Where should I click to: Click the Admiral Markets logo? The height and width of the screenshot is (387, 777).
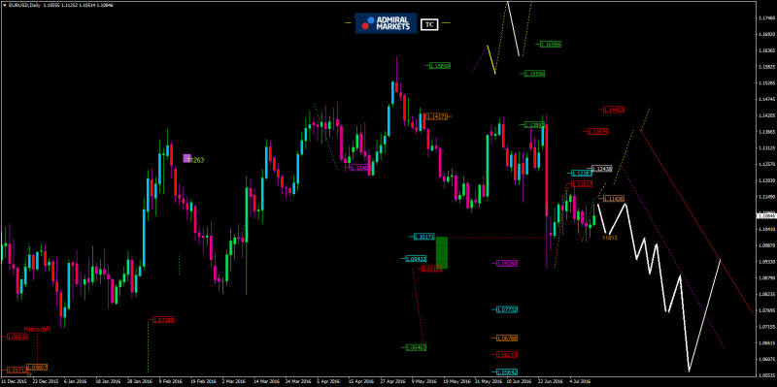(x=386, y=23)
